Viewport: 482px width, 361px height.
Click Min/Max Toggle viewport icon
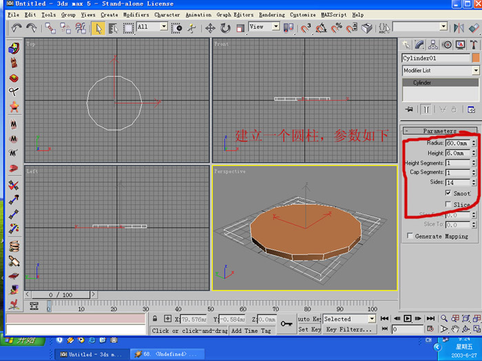(476, 329)
